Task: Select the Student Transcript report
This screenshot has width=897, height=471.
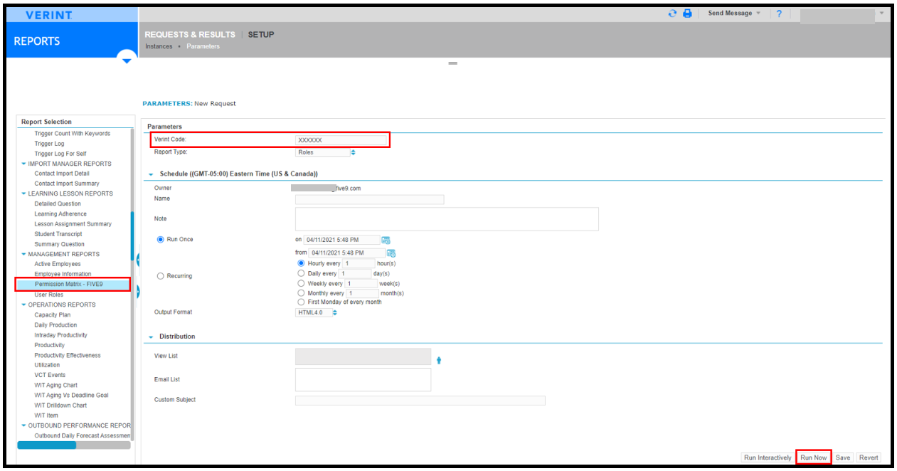Action: [x=58, y=234]
